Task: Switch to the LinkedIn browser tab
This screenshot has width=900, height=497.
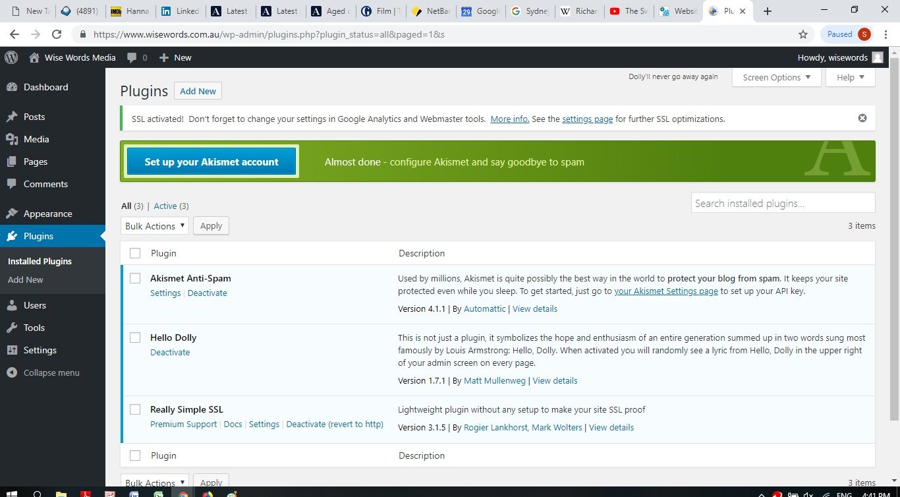Action: coord(181,11)
